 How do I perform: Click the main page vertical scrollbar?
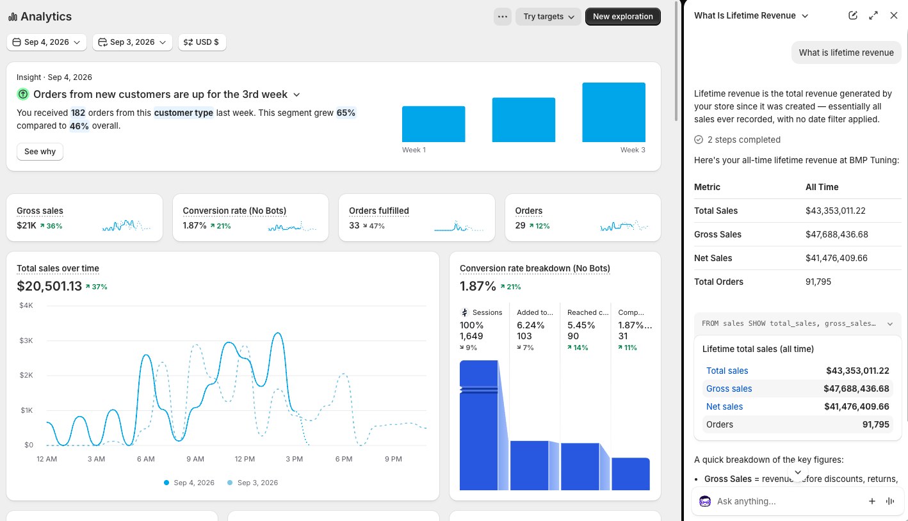677,61
